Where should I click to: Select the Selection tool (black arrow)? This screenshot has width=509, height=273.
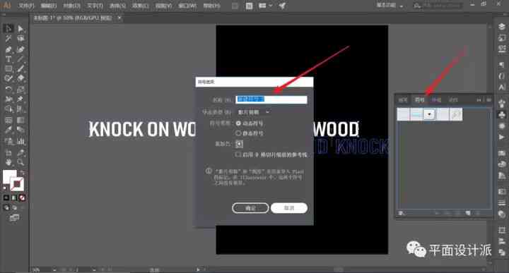click(x=8, y=28)
